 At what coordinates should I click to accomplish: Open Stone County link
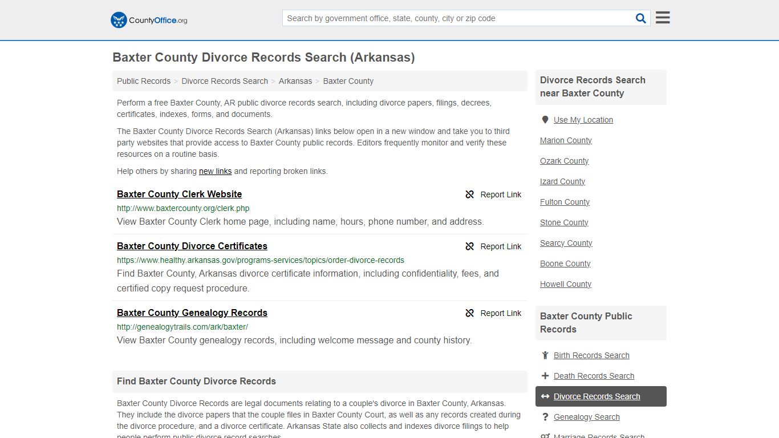pos(564,222)
